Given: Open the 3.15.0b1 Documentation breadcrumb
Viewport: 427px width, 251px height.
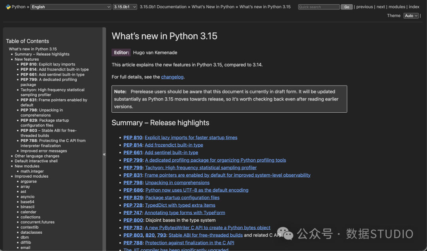Looking at the screenshot, I should [163, 7].
